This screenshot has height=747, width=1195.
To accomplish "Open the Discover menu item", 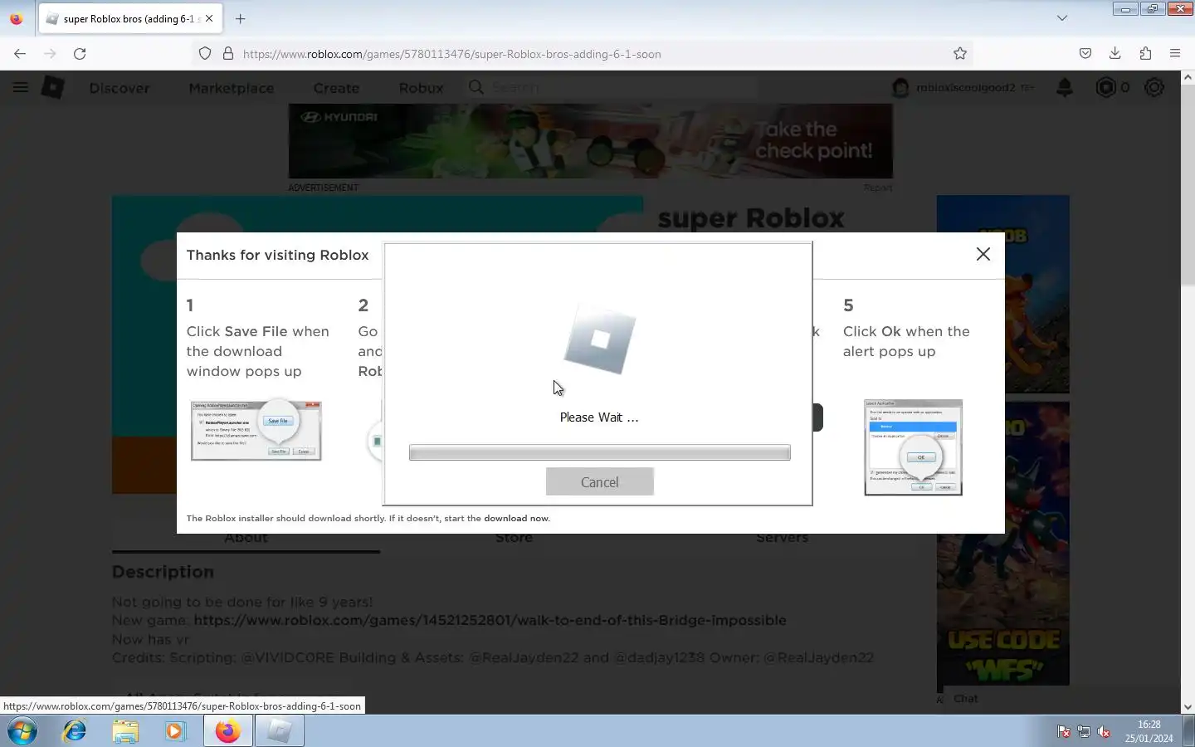I will (x=119, y=88).
